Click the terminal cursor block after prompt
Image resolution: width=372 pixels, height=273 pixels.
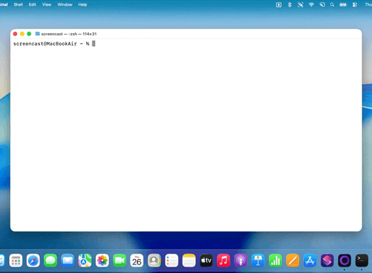click(94, 44)
